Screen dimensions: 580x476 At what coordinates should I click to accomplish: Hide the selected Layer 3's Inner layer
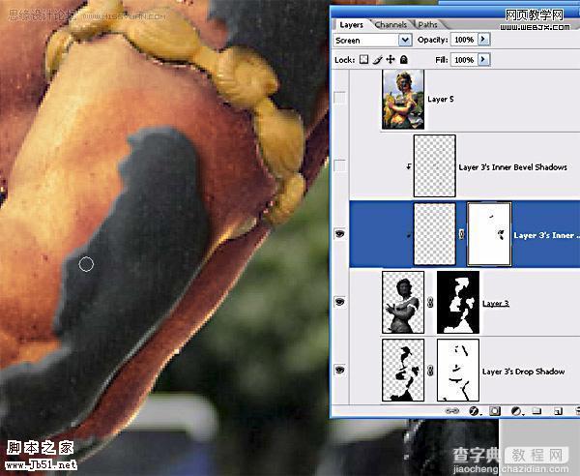pyautogui.click(x=339, y=234)
